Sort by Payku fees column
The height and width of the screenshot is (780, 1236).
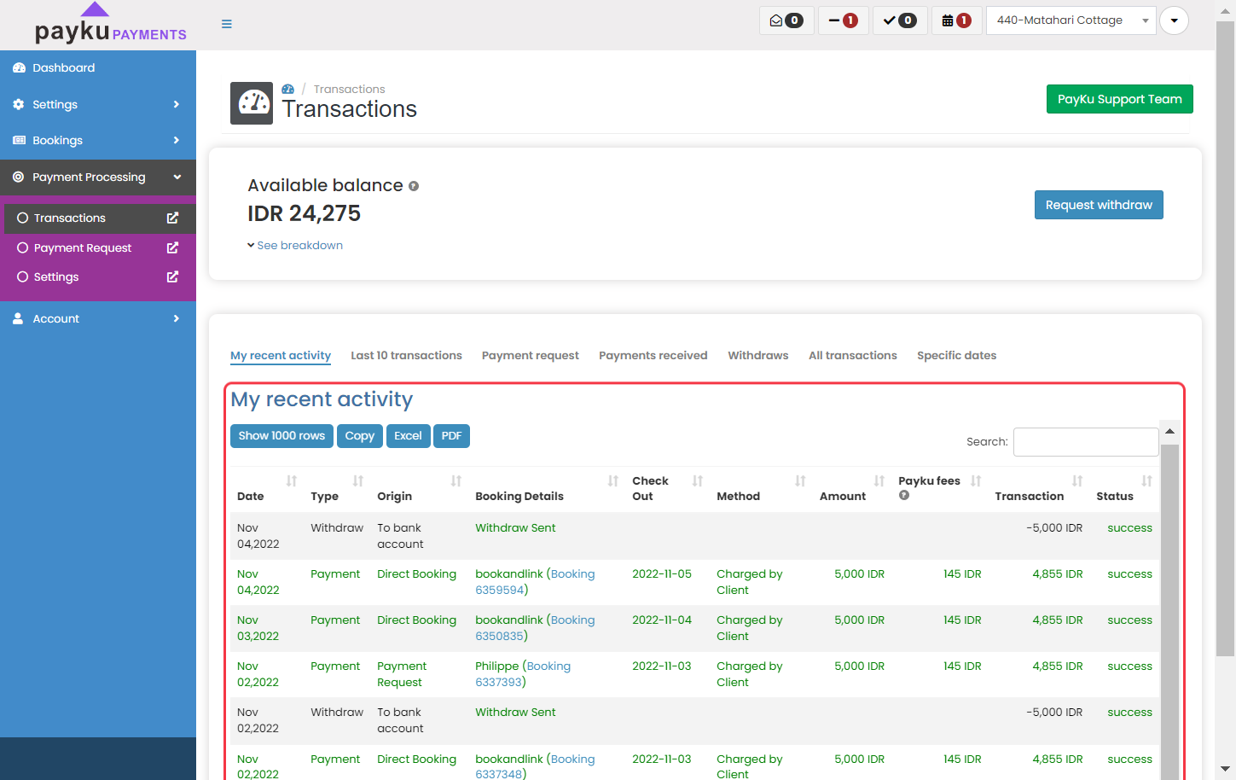(940, 489)
